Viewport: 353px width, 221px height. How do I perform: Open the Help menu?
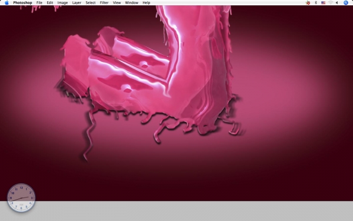pos(146,3)
